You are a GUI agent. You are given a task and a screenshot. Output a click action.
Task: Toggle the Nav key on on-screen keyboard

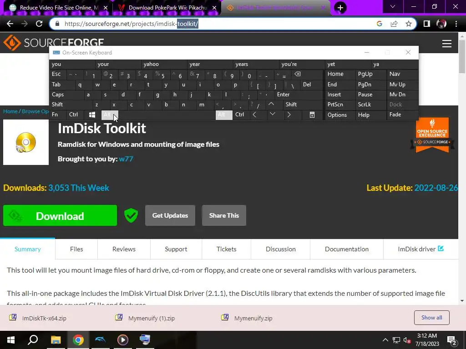pos(402,74)
